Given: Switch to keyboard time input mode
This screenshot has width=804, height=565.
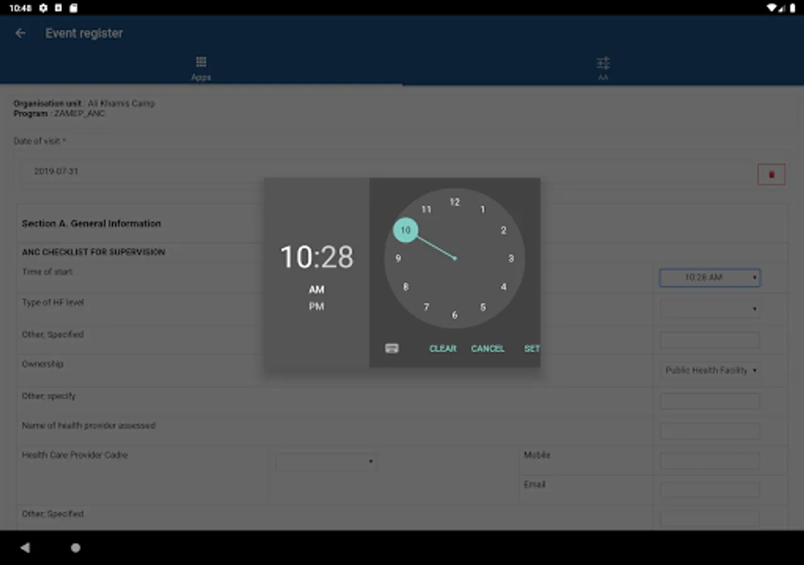Looking at the screenshot, I should click(x=392, y=348).
